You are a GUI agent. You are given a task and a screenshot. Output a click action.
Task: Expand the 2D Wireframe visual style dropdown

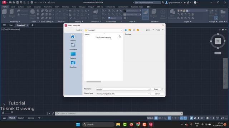pyautogui.click(x=140, y=11)
